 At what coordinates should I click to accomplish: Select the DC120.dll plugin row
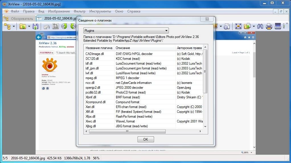143,59
